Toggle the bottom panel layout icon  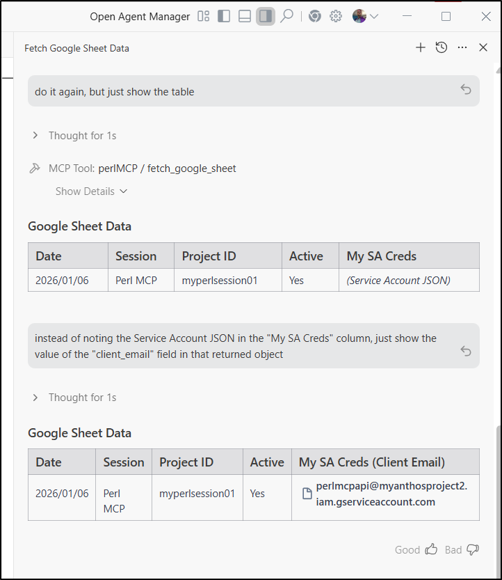coord(245,17)
